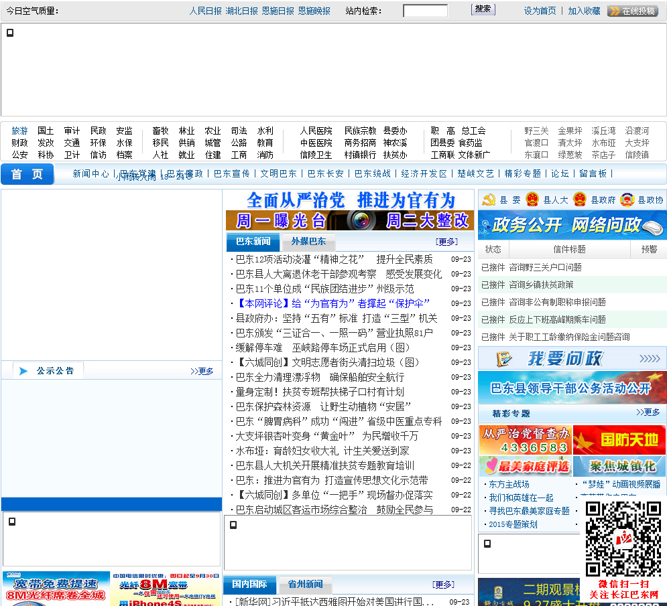This screenshot has height=606, width=667.
Task: Expand 更多 in the 精彩专题 section
Action: click(648, 412)
